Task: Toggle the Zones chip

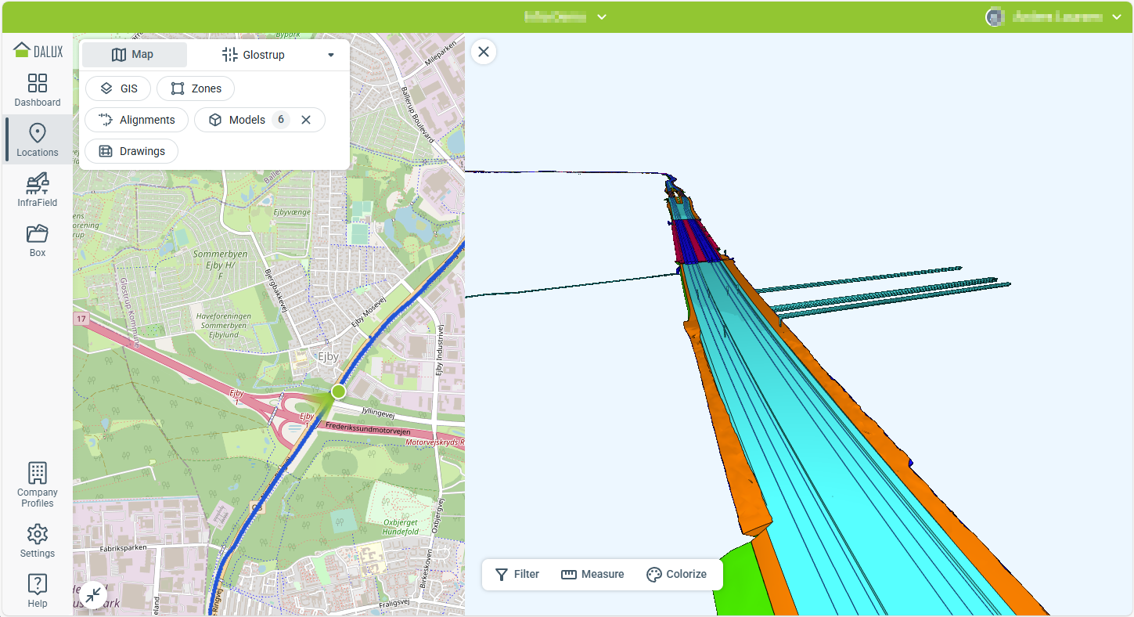Action: pos(196,88)
